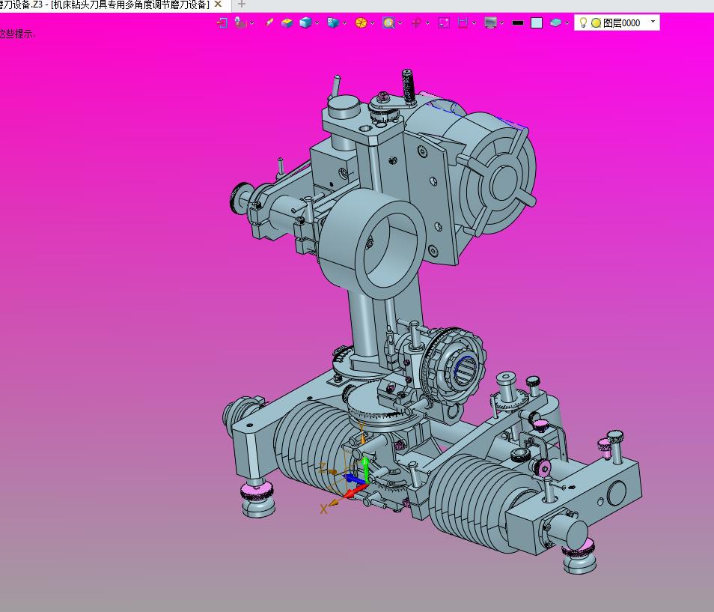Expand the zoom options dropdown arrow
The height and width of the screenshot is (612, 714).
400,23
